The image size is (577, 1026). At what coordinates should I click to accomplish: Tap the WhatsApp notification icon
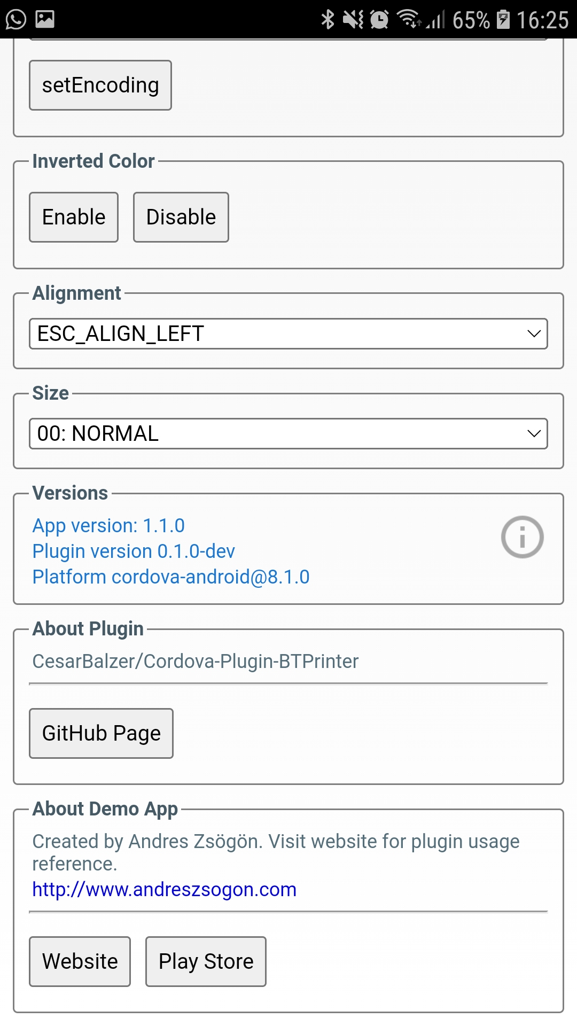pos(16,19)
